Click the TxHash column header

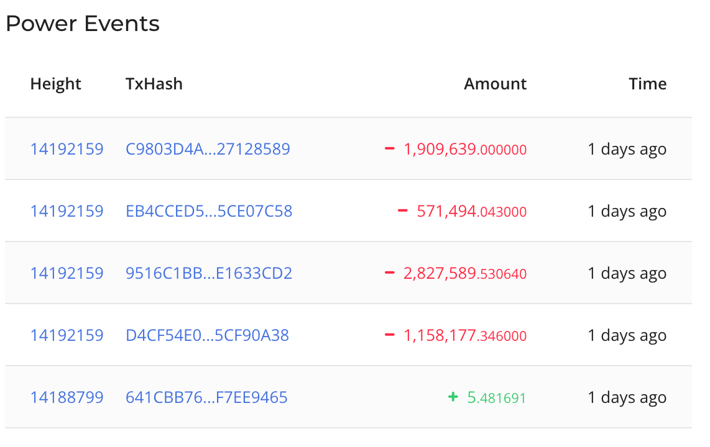click(x=154, y=84)
